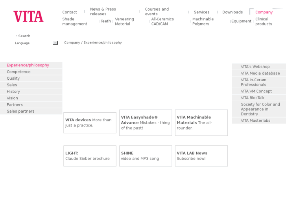This screenshot has width=286, height=214.
Task: Open VITA LAB News Subscribe box
Action: [x=201, y=156]
